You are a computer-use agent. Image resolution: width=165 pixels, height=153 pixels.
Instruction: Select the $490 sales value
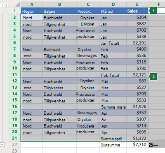point(137,49)
